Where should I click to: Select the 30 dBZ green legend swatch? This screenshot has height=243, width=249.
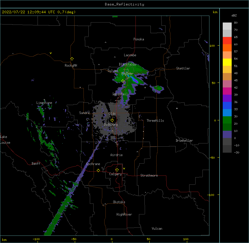(x=227, y=120)
